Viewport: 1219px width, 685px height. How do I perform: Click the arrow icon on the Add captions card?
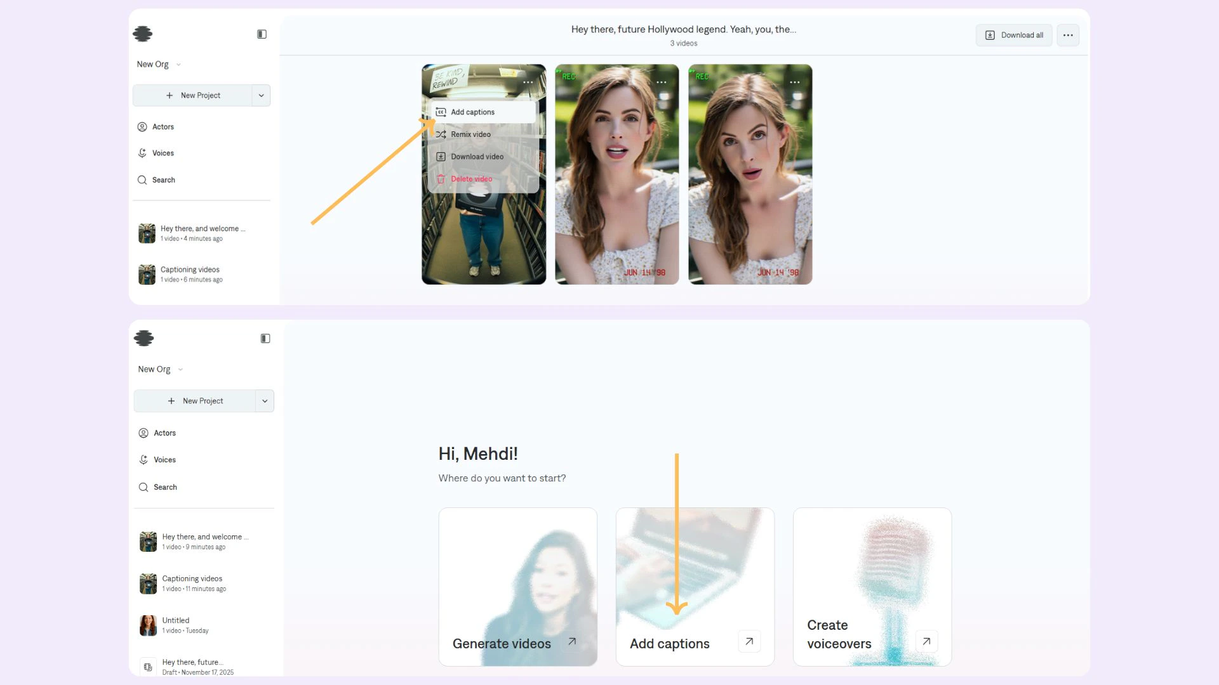(749, 641)
